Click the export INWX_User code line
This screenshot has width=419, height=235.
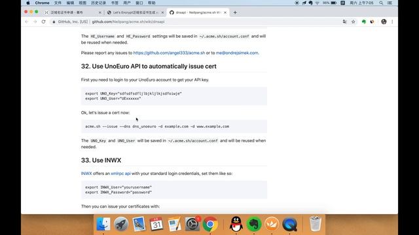[x=118, y=187]
